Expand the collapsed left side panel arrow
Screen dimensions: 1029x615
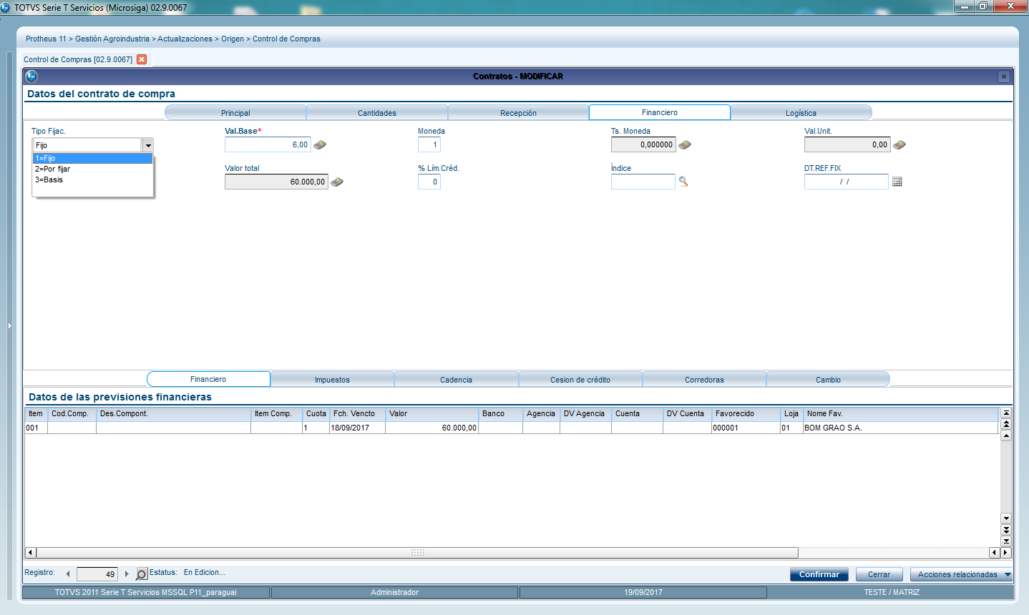click(x=9, y=325)
